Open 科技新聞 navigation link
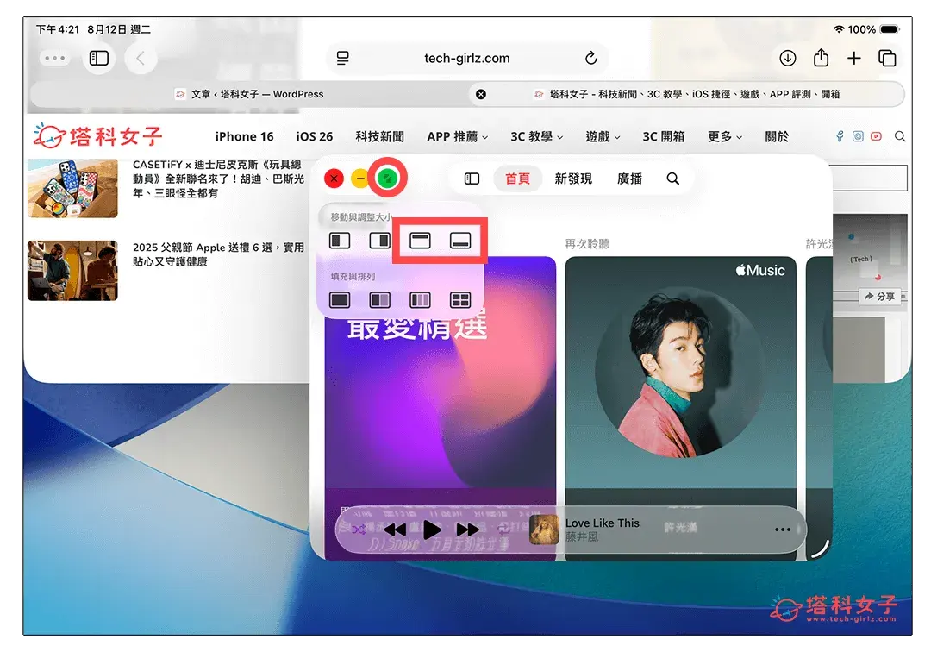Screen dimensions: 931x652 (379, 136)
